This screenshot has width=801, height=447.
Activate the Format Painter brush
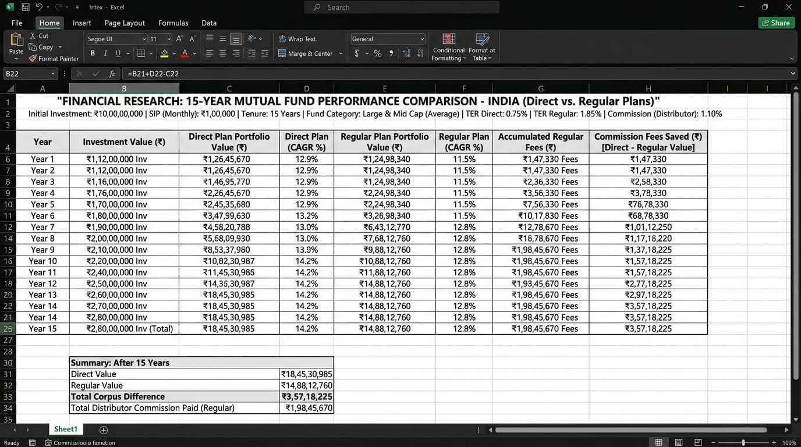pyautogui.click(x=33, y=58)
